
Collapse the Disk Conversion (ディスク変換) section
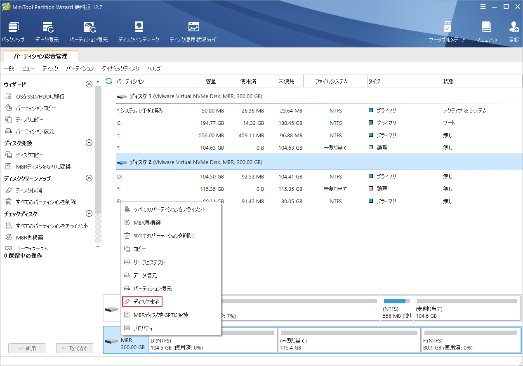(x=89, y=143)
